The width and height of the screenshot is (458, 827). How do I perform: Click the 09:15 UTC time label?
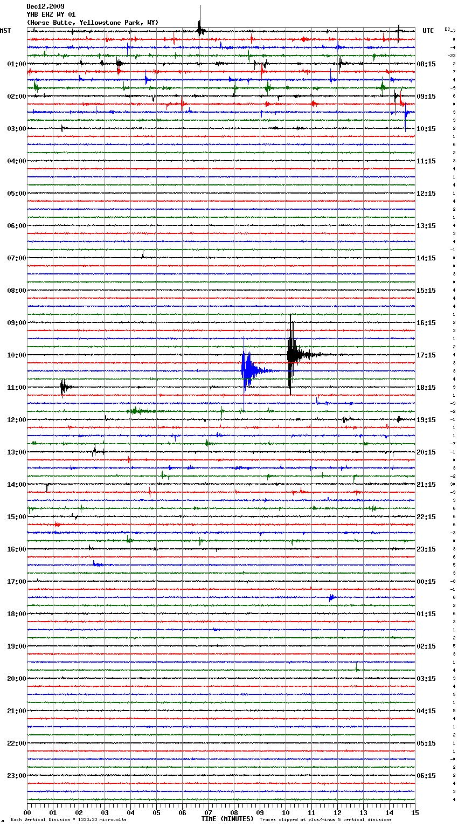(x=426, y=97)
